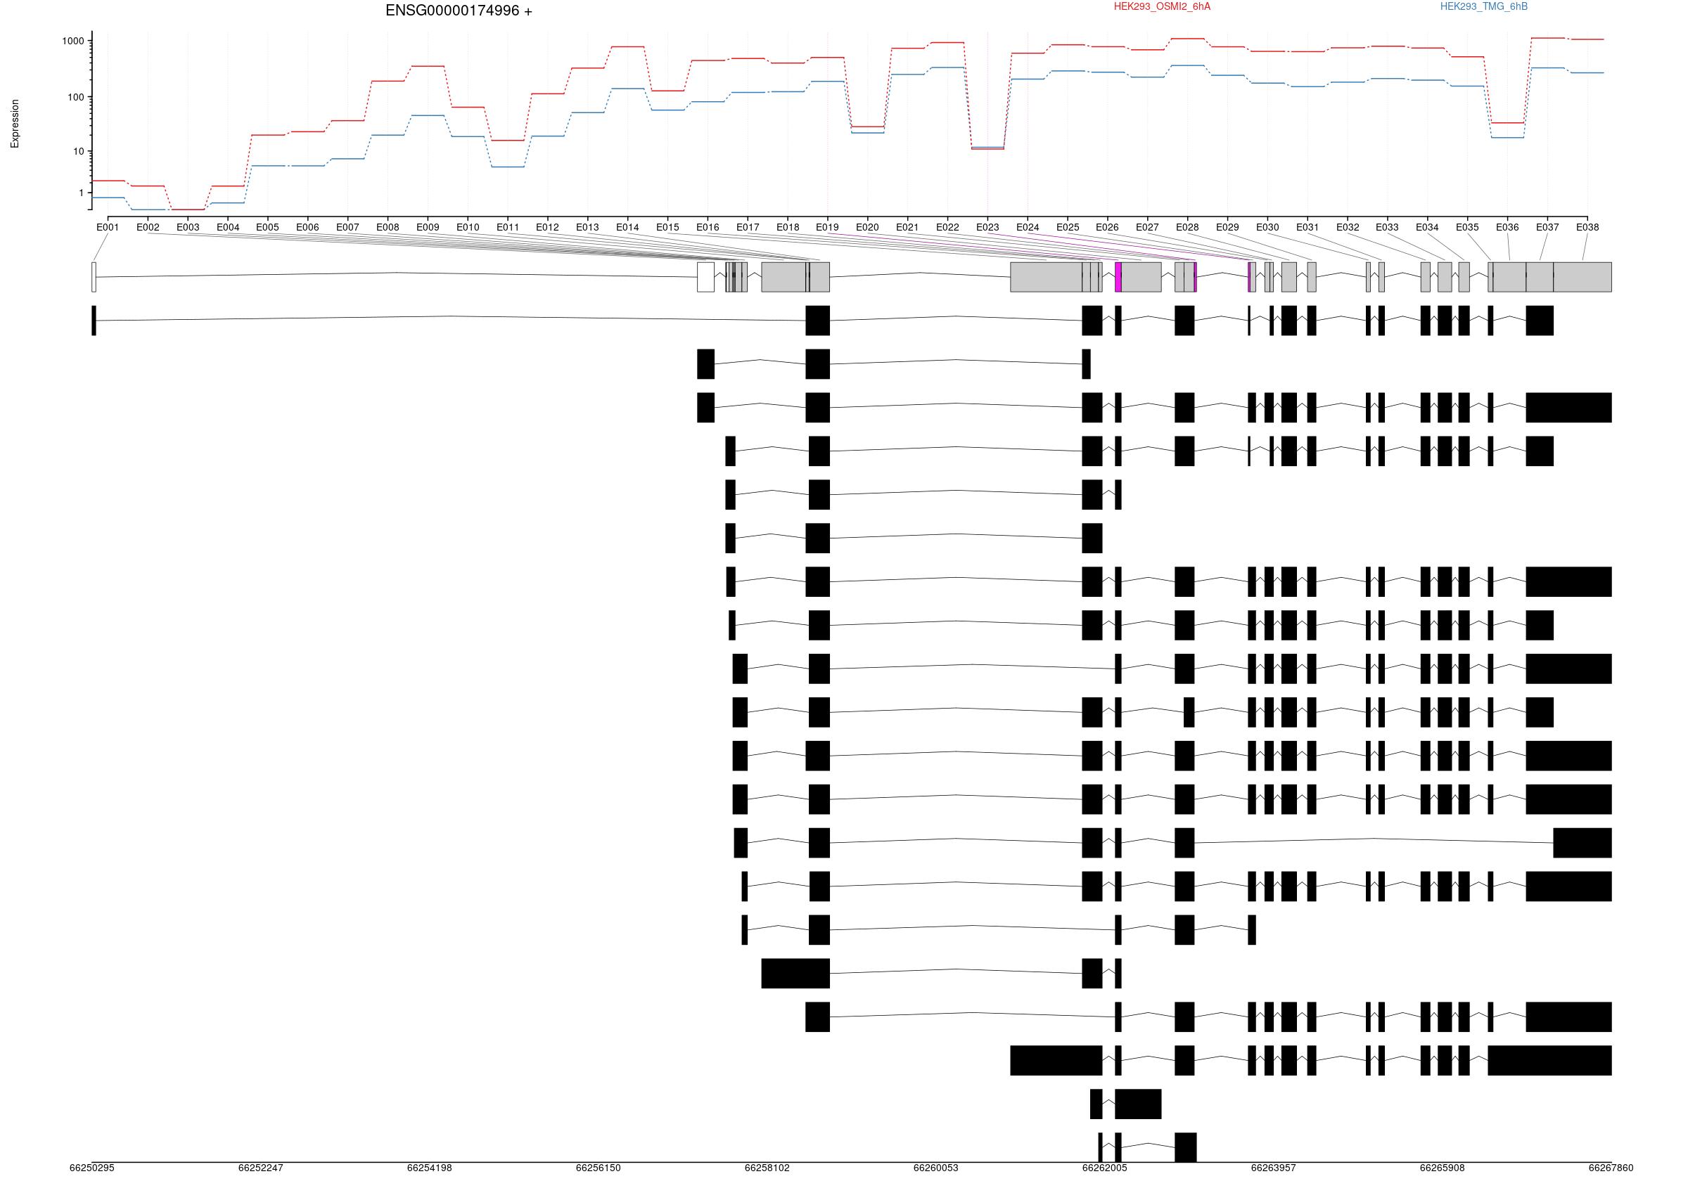1688x1181 pixels.
Task: Click the large magenta exon box in gene model
Action: (x=1118, y=277)
